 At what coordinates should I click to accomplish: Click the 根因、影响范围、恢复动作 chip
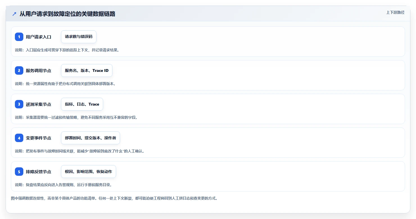point(89,172)
